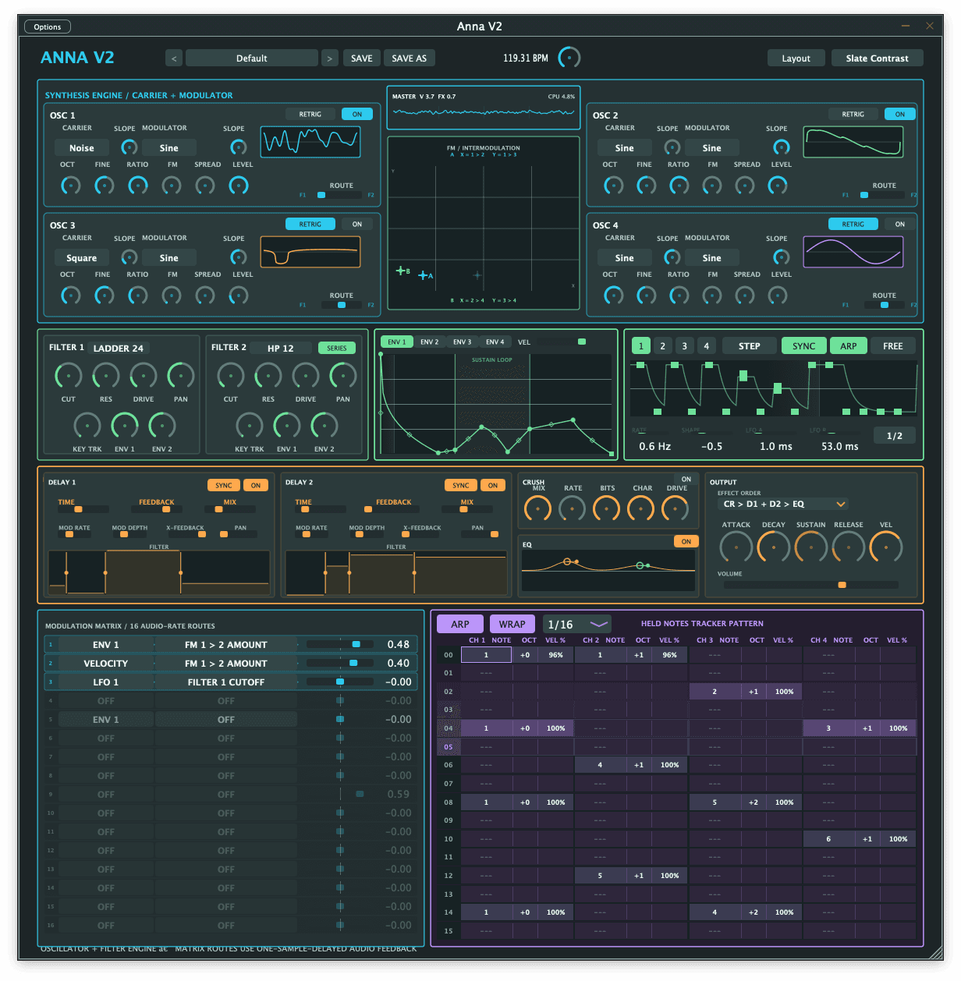Viewport: 961px width, 981px height.
Task: Click tracker row 00 CH 1 note cell
Action: 486,655
